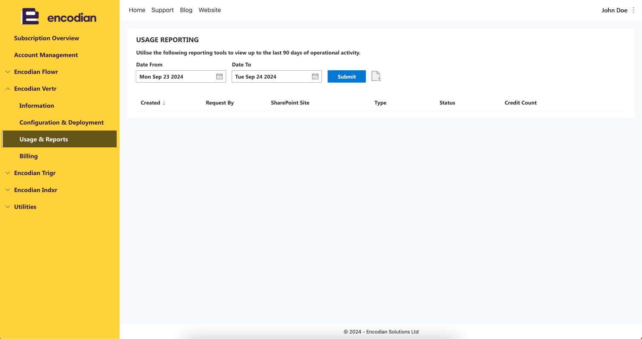Open the Date From calendar picker icon
This screenshot has height=339, width=642.
coord(219,77)
